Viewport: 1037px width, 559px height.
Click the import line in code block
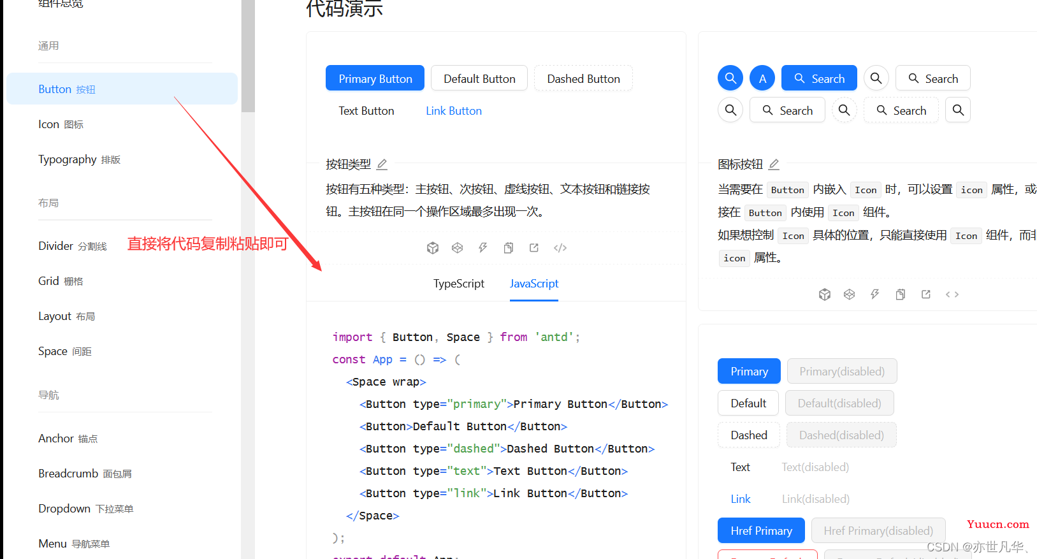(456, 337)
